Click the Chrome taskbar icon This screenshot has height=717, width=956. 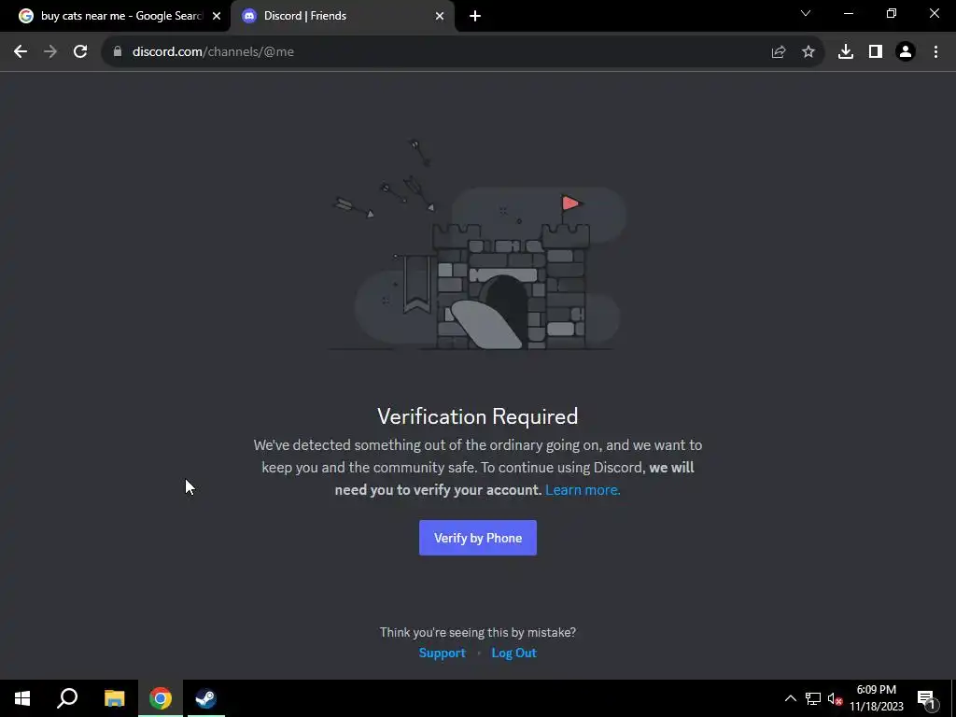[161, 698]
